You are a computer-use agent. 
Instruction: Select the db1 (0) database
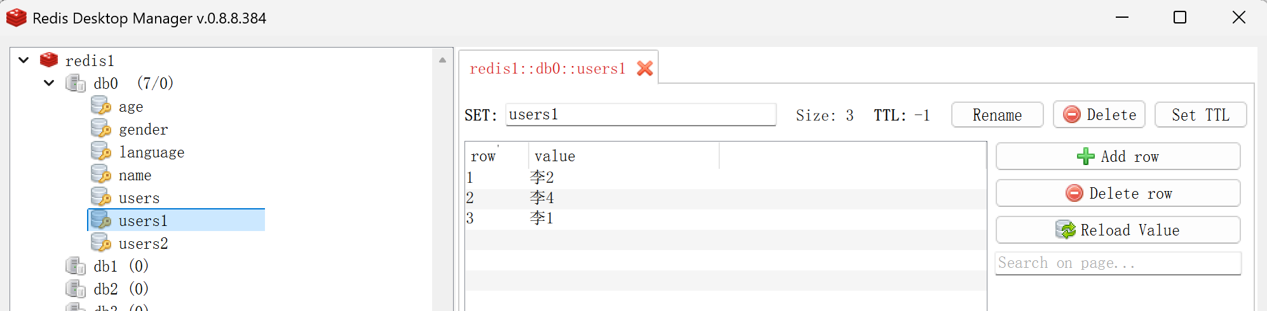(121, 266)
